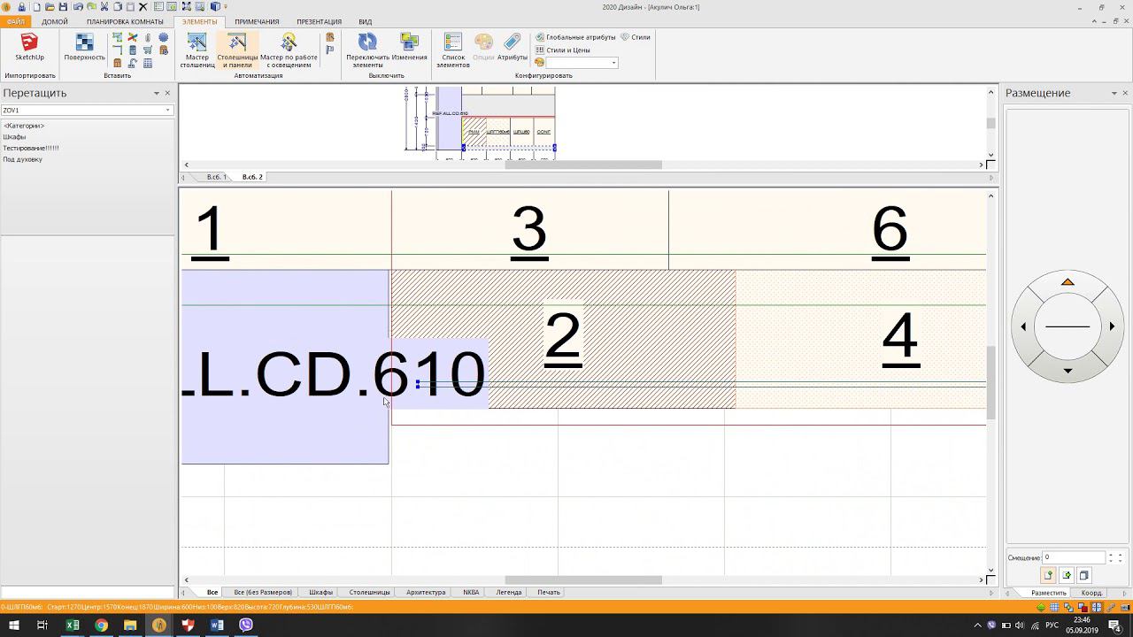Open the ФАЙЛ menu

click(16, 21)
